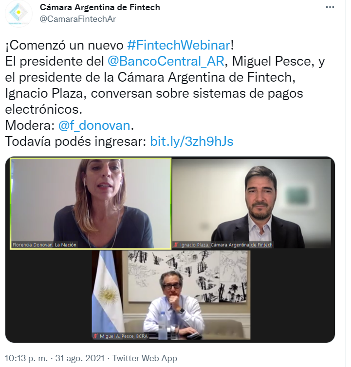Click the 10:13 p. m. timestamp
351x367 pixels.
click(26, 358)
